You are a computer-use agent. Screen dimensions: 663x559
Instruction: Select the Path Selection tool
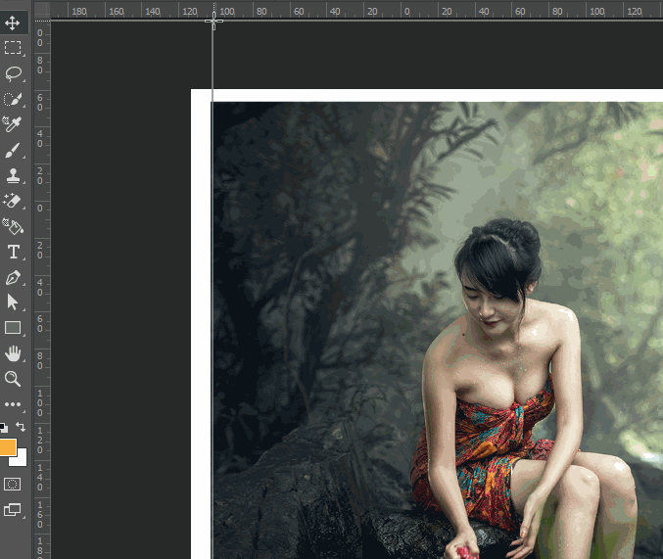click(13, 303)
